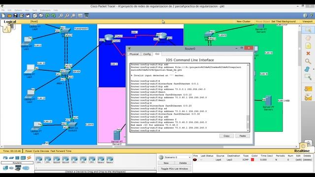Select the Wireless Devices category icon
This screenshot has width=315, height=177.
click(23, 158)
